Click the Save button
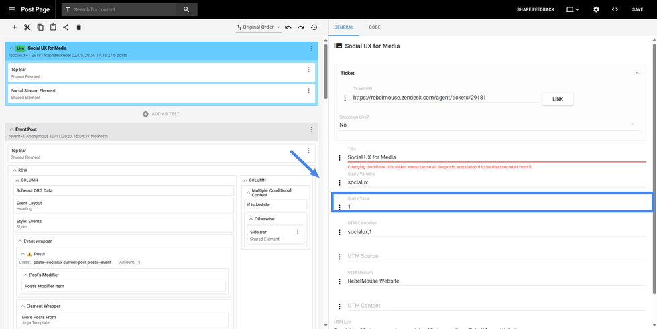This screenshot has height=329, width=657. (x=637, y=9)
